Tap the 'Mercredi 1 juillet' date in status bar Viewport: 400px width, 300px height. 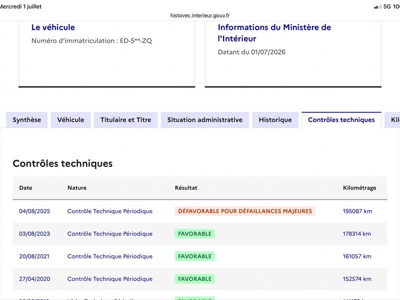20,6
